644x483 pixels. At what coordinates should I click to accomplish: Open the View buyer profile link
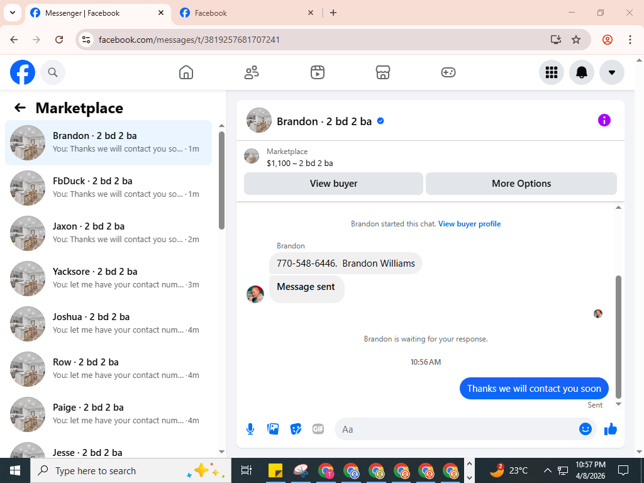tap(469, 224)
